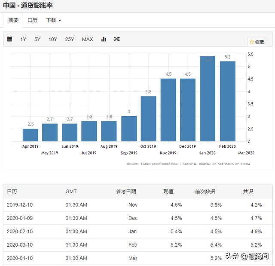Click the Jul 2019 bar
The width and height of the screenshot is (275, 266).
click(x=89, y=131)
